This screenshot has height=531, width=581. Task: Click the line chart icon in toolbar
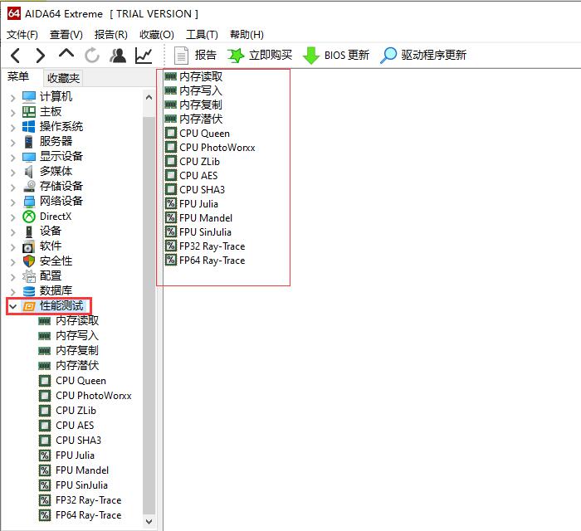[x=144, y=56]
